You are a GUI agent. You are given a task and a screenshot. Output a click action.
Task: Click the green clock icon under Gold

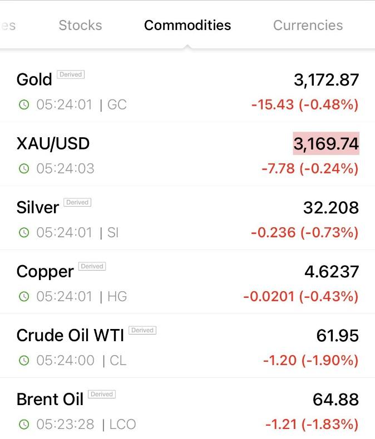tap(24, 104)
